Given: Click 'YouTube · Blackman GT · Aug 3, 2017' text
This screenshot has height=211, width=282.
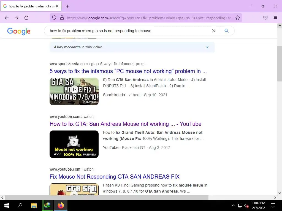Looking at the screenshot, I should [137, 148].
